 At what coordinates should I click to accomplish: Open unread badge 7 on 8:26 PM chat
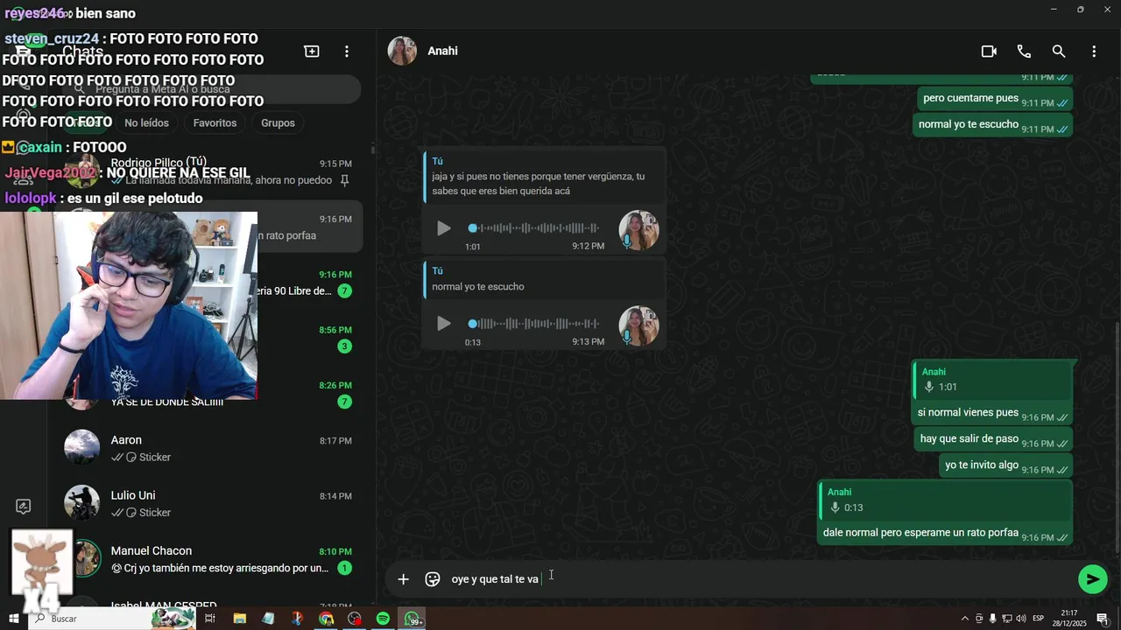[345, 402]
